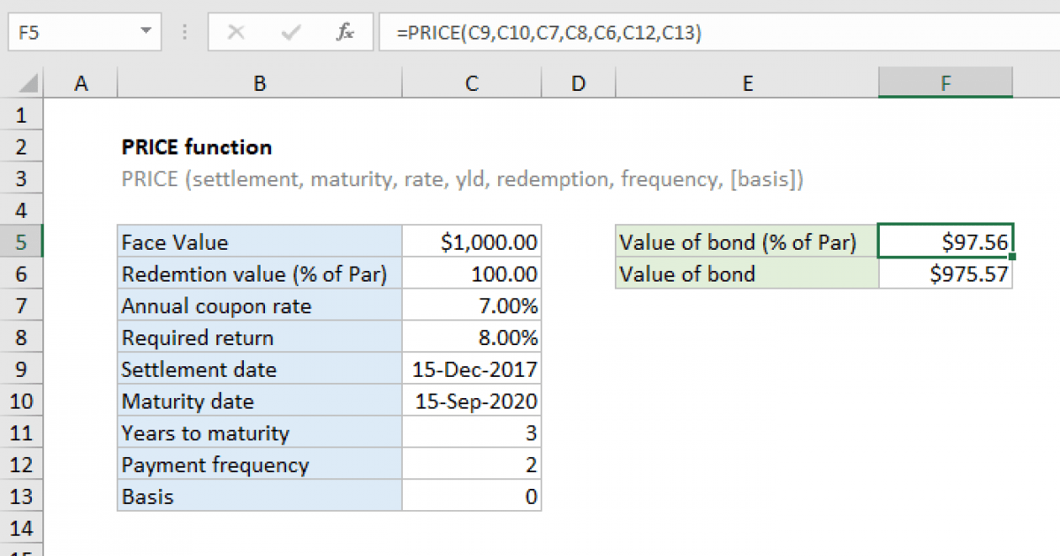Click the row 5 header

(x=22, y=242)
